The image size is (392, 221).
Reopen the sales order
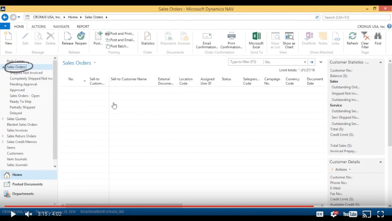[x=81, y=39]
